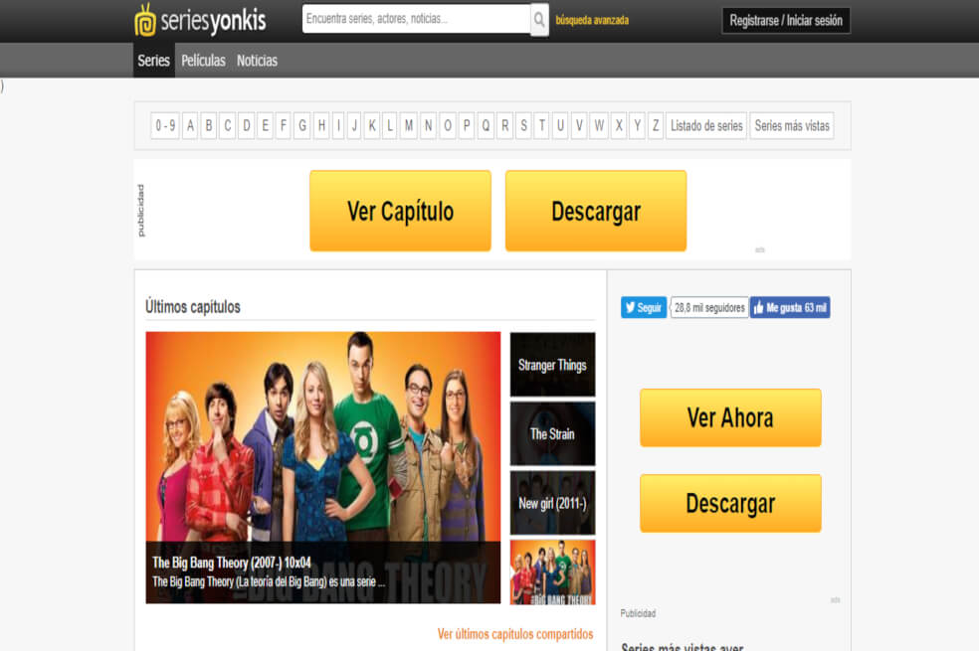Screen dimensions: 979x651
Task: Open the Noticias tab
Action: click(257, 61)
